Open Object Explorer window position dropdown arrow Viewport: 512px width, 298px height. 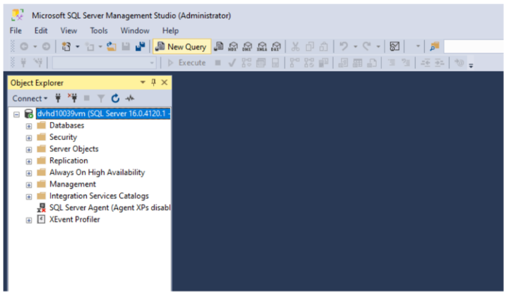coord(143,82)
